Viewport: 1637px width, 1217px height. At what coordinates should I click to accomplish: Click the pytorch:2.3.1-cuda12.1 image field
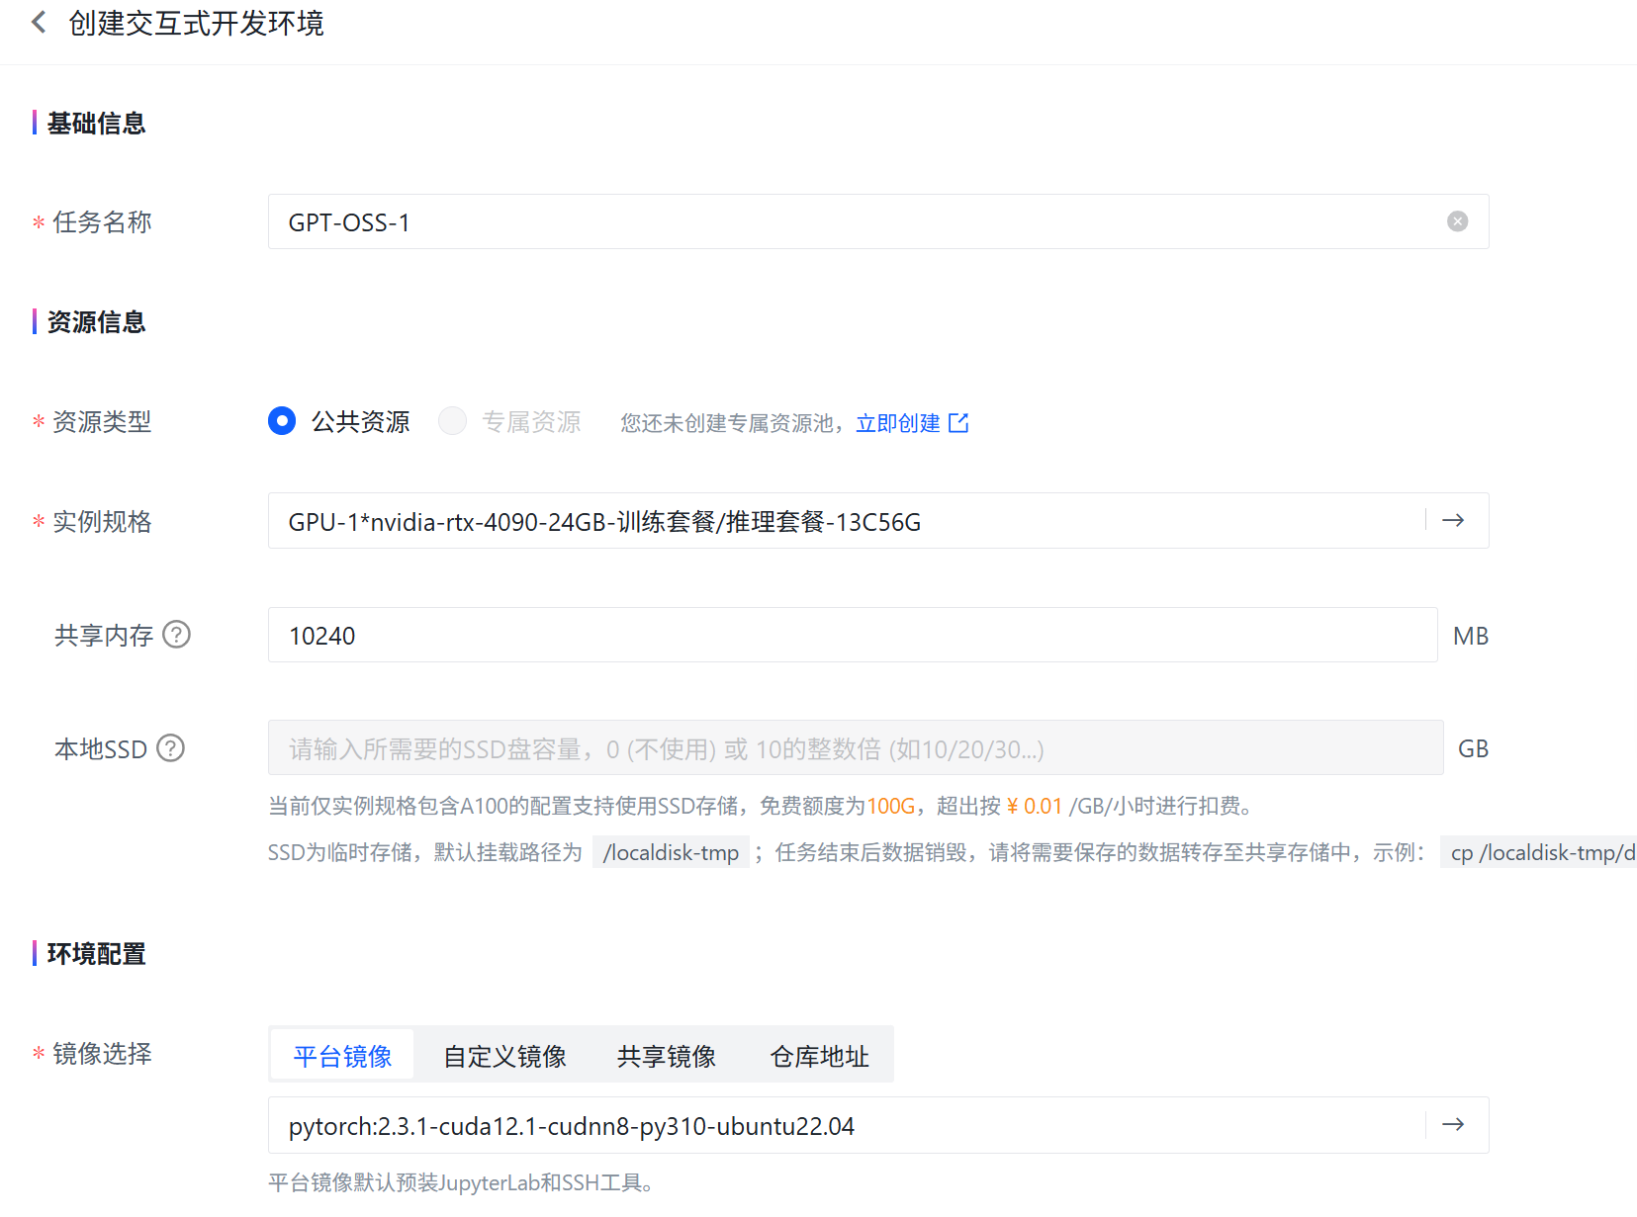[878, 1125]
